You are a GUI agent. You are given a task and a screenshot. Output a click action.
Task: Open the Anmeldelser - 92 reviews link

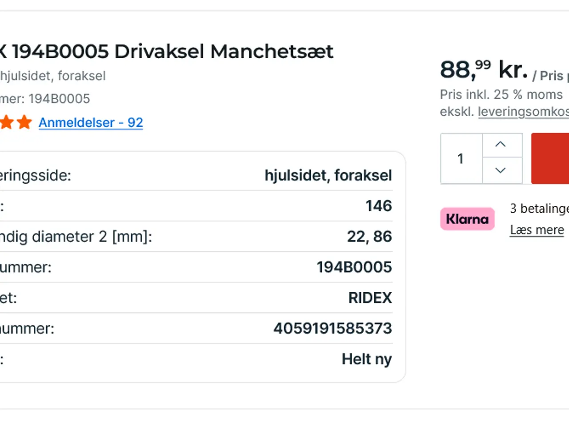click(x=91, y=122)
